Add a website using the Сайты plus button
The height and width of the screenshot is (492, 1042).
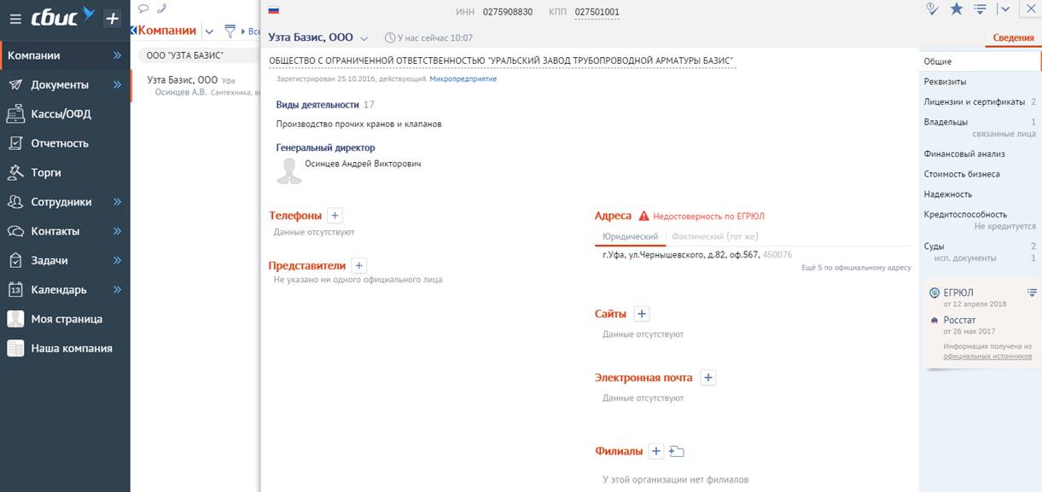(x=643, y=314)
